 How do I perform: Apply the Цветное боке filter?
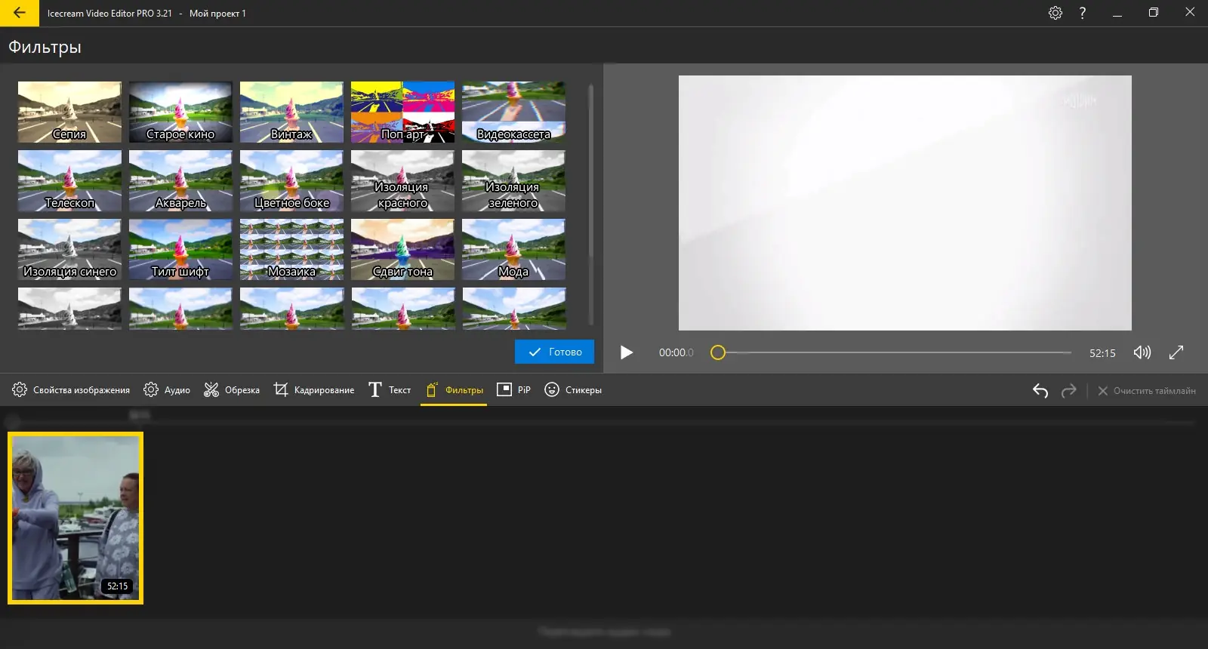(291, 181)
